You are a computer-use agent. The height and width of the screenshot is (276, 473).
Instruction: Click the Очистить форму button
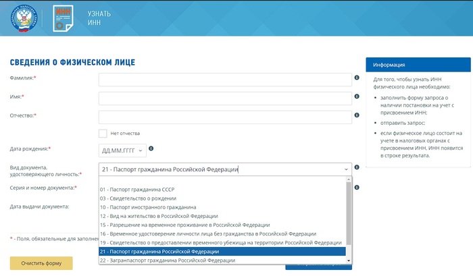point(41,263)
